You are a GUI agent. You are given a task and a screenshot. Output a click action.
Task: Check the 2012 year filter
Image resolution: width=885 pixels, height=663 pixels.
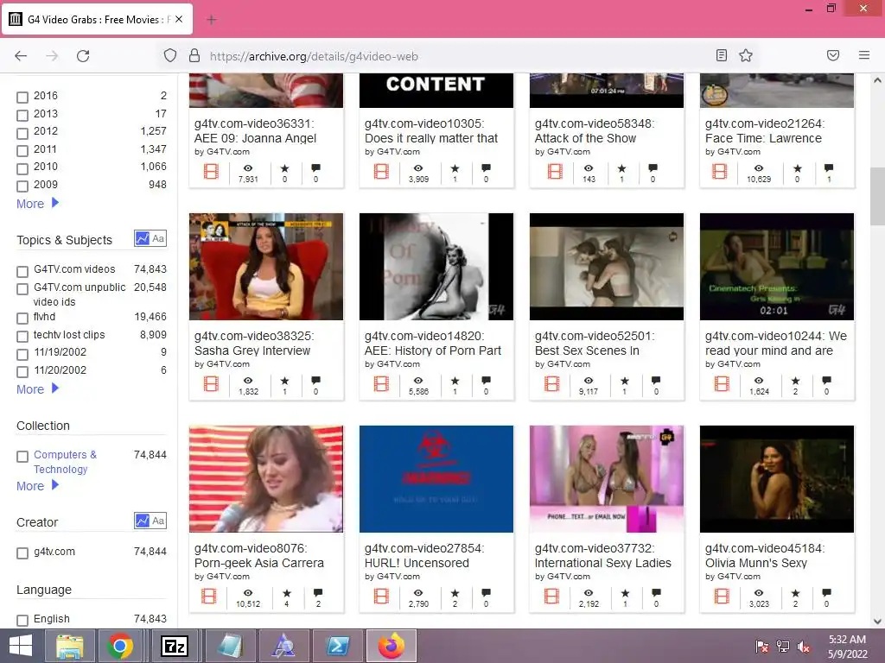coord(22,133)
